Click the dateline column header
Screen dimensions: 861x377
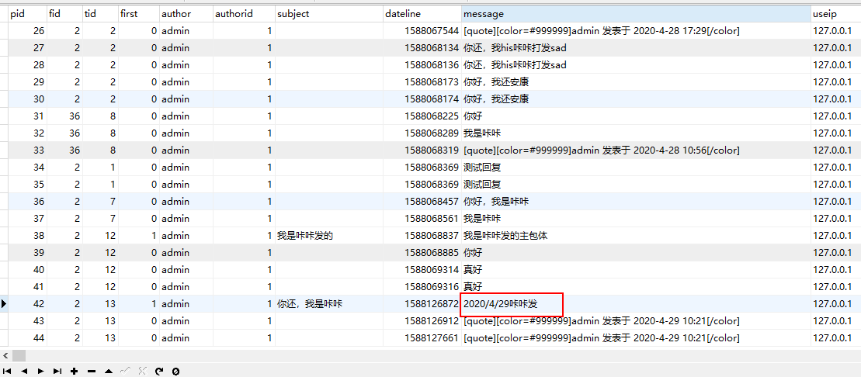(x=422, y=14)
